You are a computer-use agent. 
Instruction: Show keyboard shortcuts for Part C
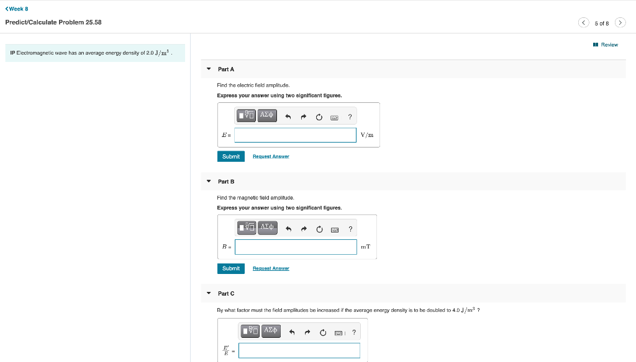click(x=338, y=333)
